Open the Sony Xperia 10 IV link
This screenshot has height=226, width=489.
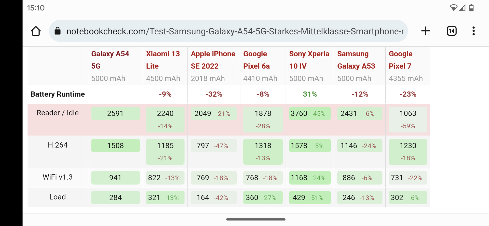pos(309,60)
